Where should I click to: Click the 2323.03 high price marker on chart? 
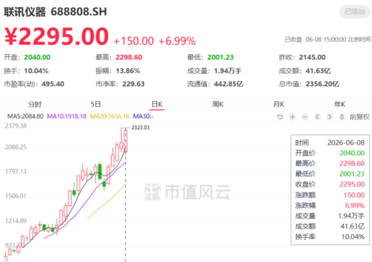point(140,127)
